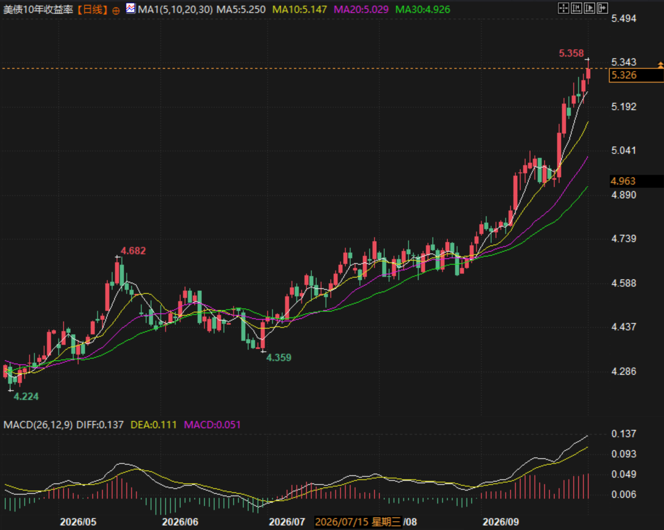Click the 4.224 low label

tap(26, 396)
